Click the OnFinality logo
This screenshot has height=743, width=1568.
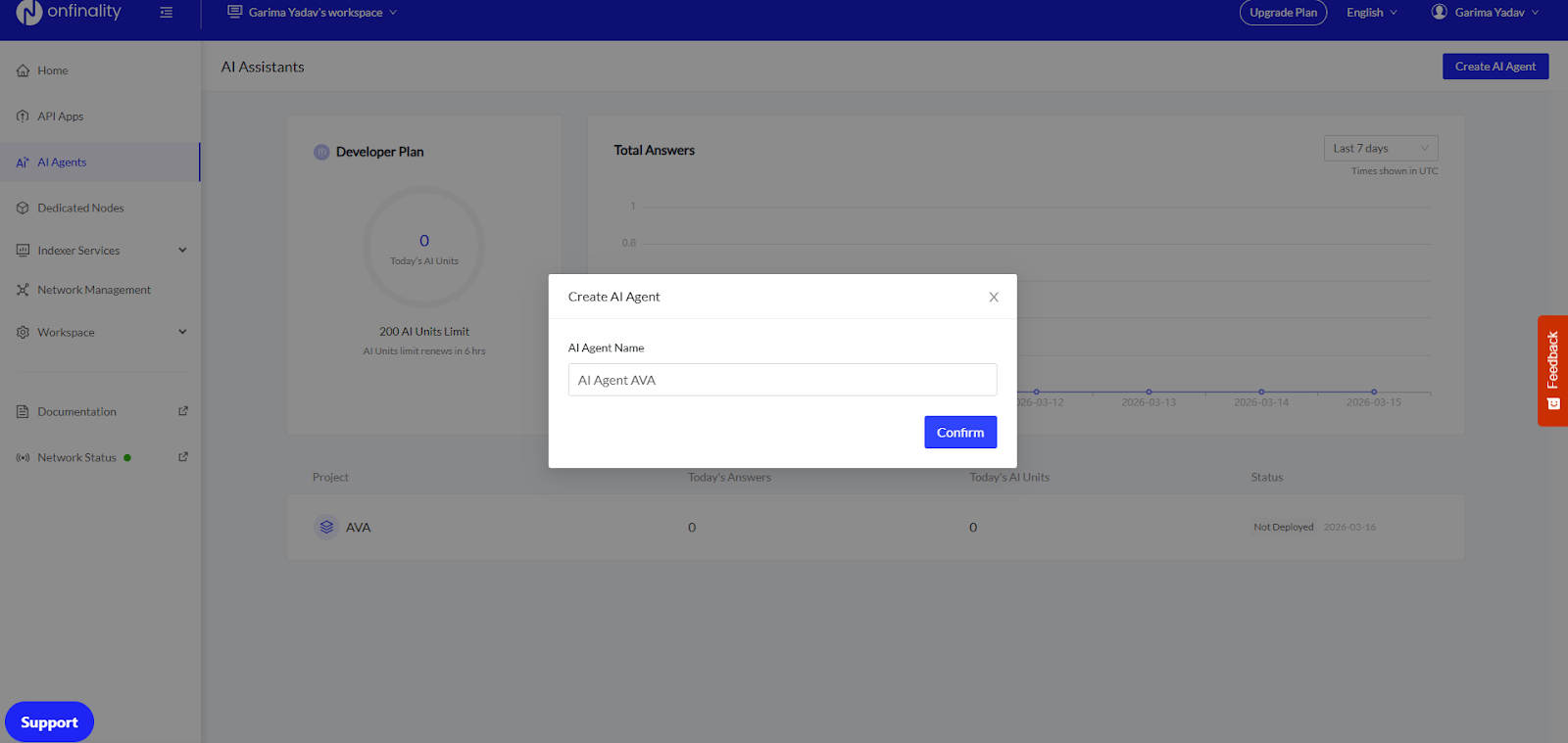coord(69,12)
